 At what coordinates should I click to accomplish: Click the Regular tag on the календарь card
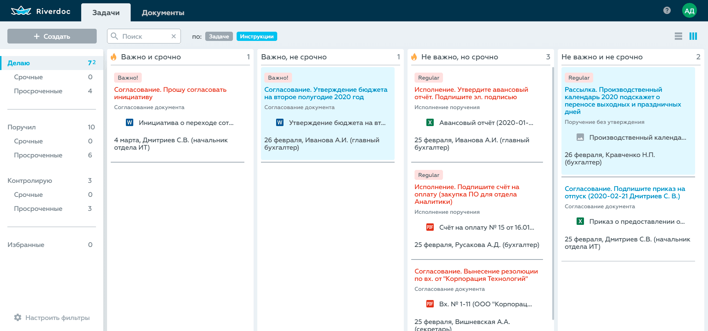point(579,78)
